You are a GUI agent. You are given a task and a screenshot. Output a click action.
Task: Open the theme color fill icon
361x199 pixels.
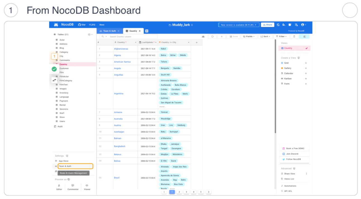(284, 25)
